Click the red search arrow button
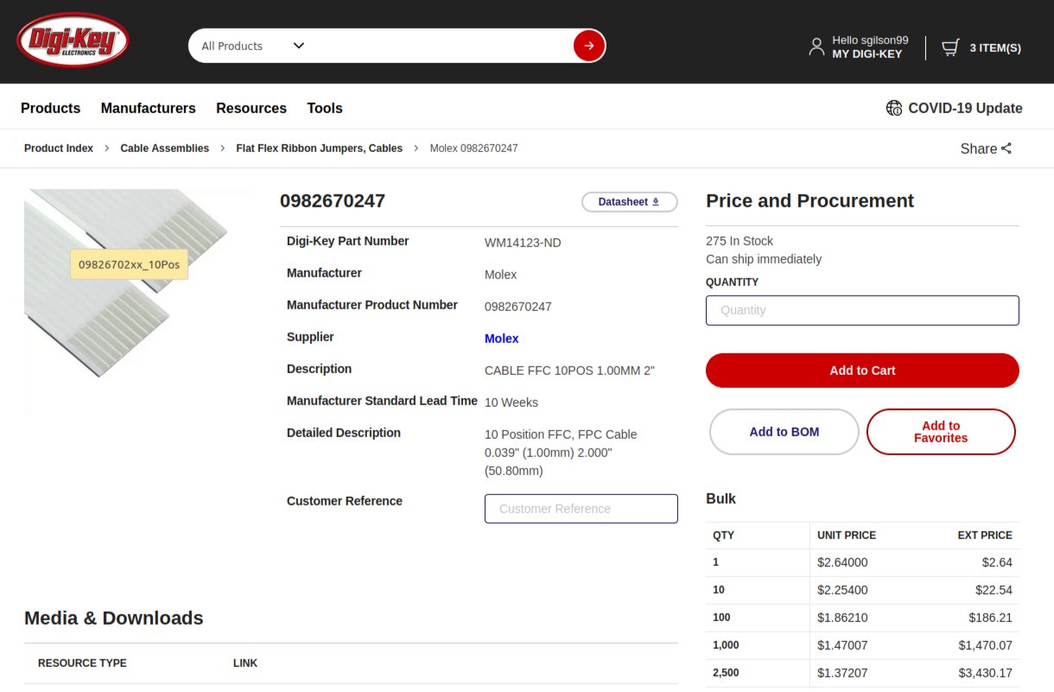This screenshot has height=692, width=1054. [588, 46]
